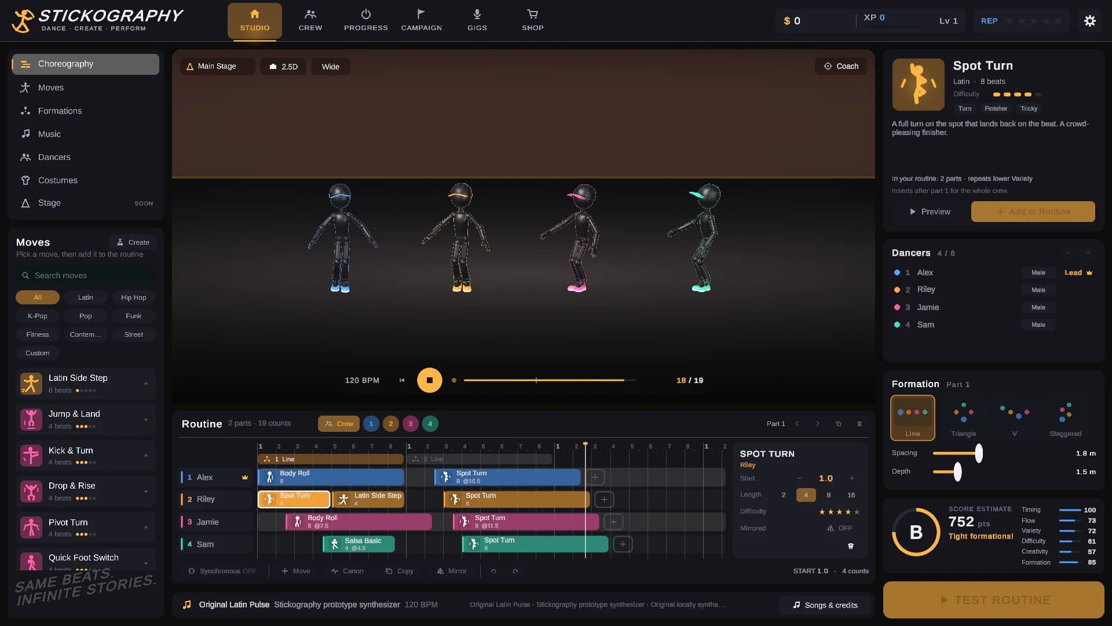Click the skip-to-start playback icon
1112x626 pixels.
click(x=402, y=380)
